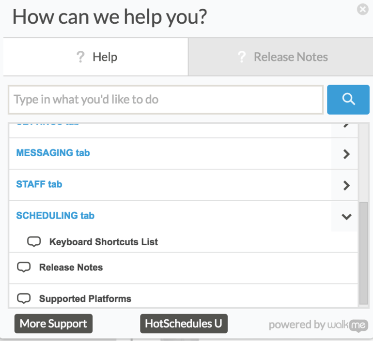Close the help panel with the X icon

(x=363, y=9)
